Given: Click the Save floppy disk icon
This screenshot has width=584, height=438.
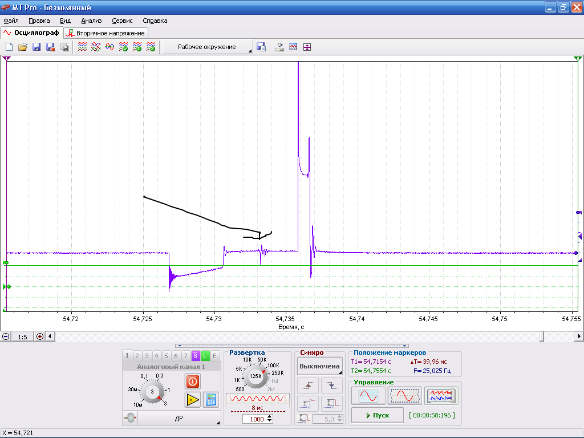Looking at the screenshot, I should coord(36,47).
